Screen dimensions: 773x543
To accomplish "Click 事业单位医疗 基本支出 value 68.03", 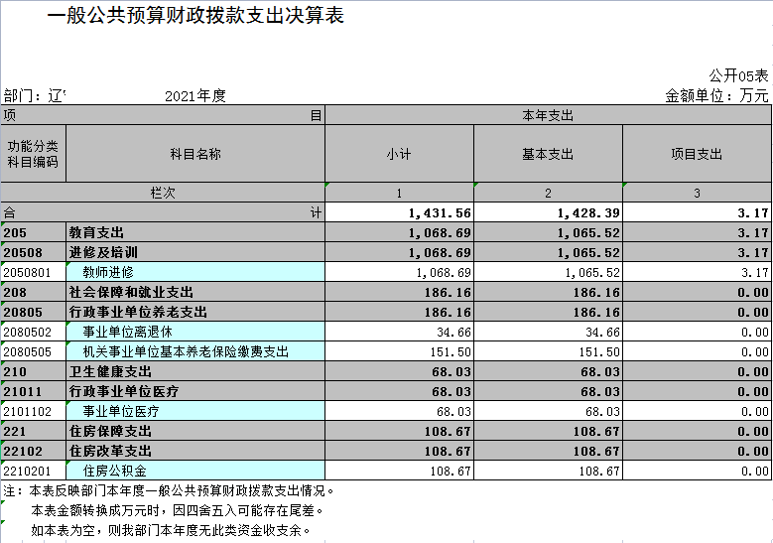I will (x=548, y=411).
